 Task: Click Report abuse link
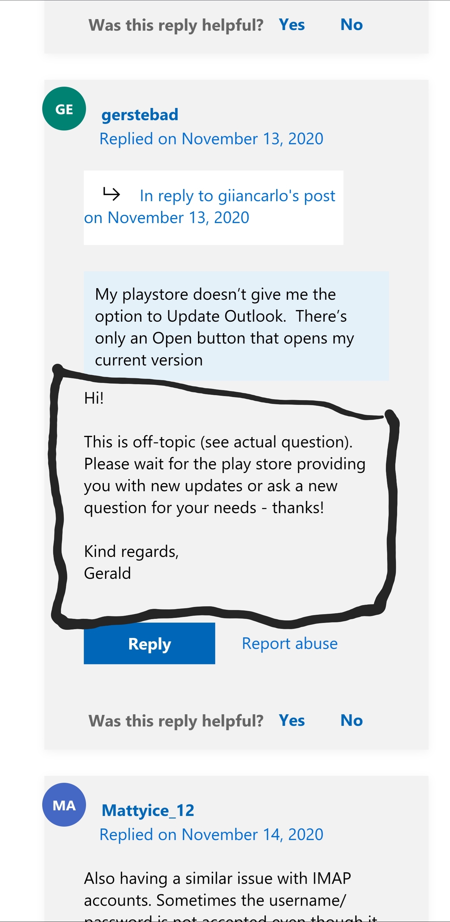point(290,643)
